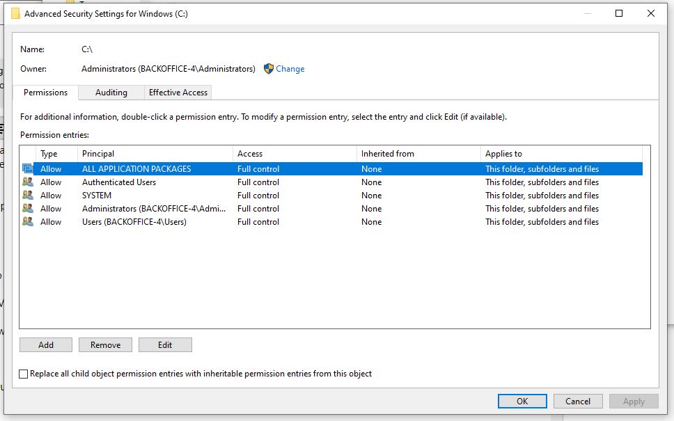Close the Advanced Security Settings window
This screenshot has height=421, width=674.
[650, 14]
